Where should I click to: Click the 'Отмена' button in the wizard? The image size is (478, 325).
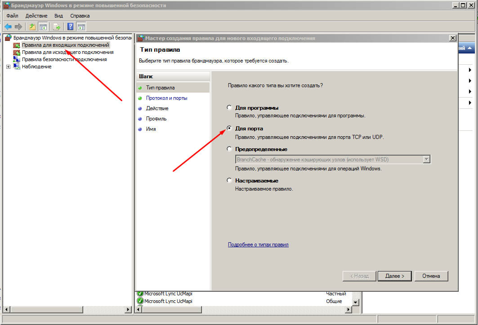(x=431, y=276)
